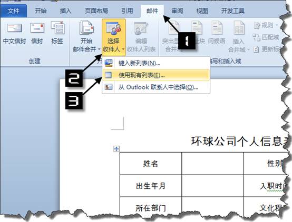Click the 更新标签 update labels icon
Viewport: 292px width, 222px height.
click(256, 49)
